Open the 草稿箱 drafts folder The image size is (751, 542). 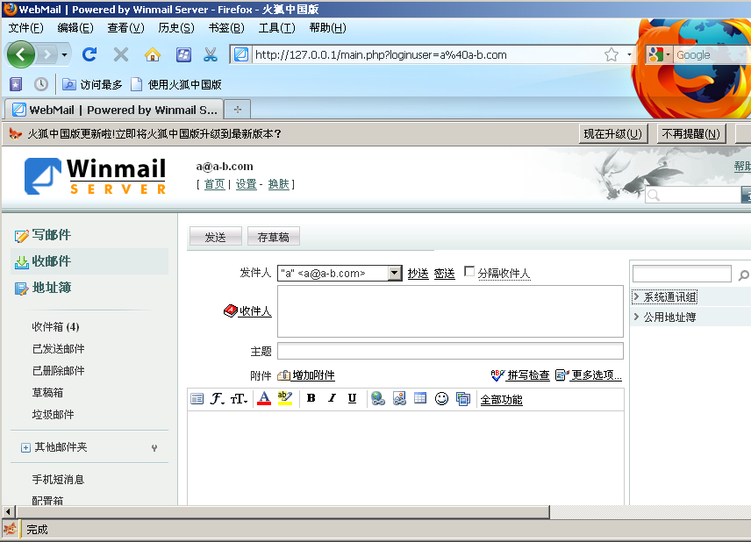click(x=47, y=393)
